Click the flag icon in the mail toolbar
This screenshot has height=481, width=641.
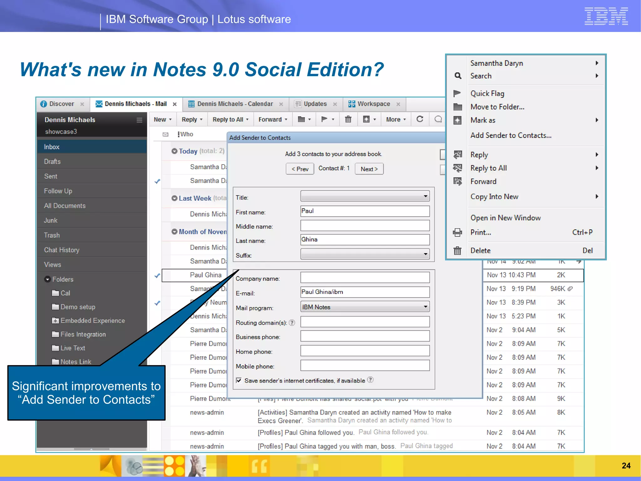coord(324,119)
